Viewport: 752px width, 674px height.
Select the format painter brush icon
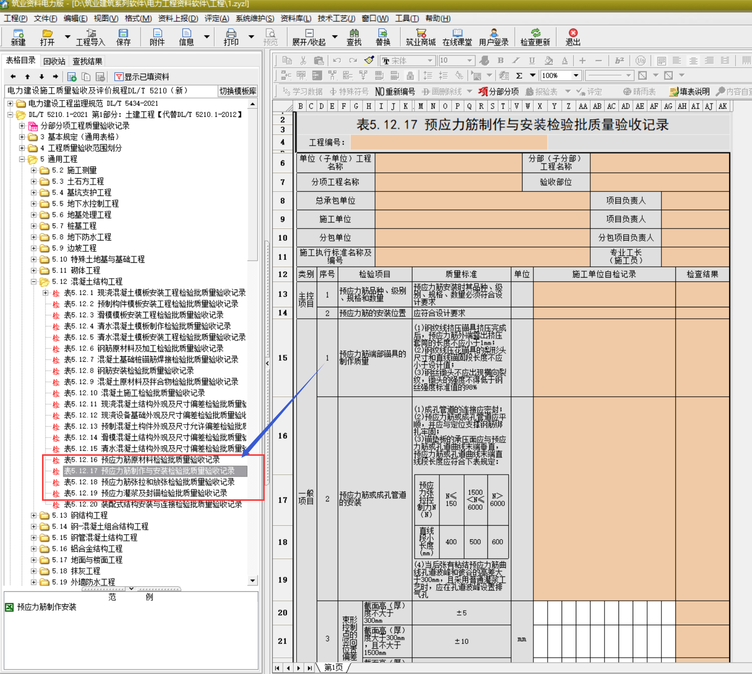tap(369, 60)
